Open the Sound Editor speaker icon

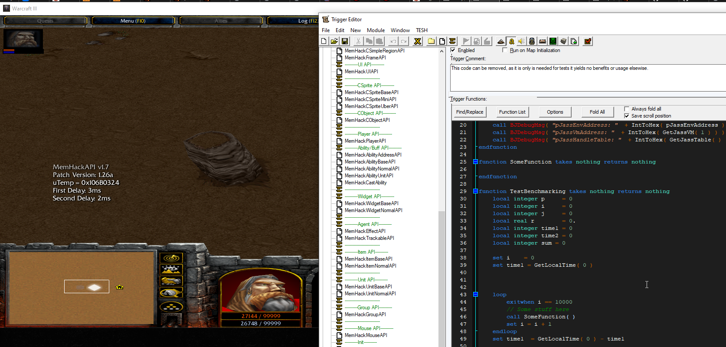pyautogui.click(x=522, y=41)
